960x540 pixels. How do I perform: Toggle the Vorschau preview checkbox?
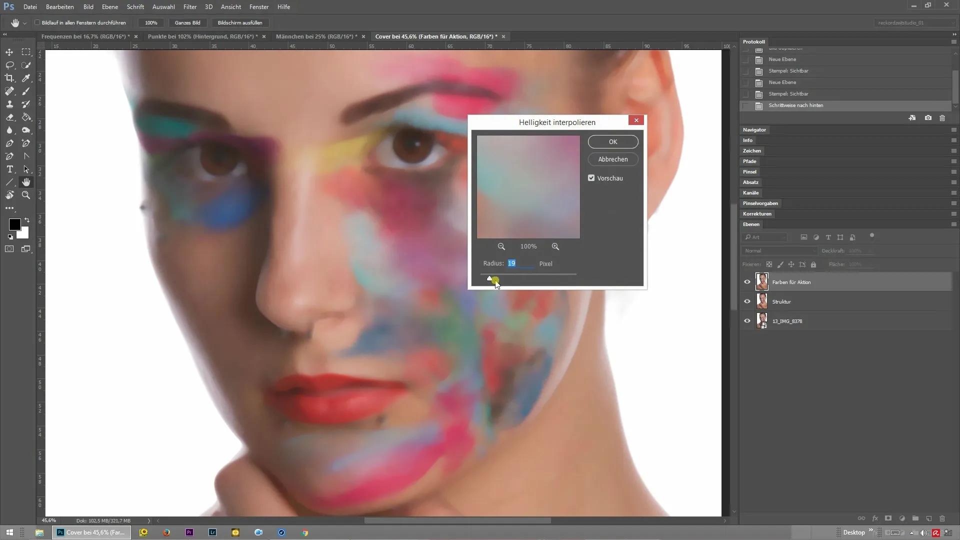point(591,178)
